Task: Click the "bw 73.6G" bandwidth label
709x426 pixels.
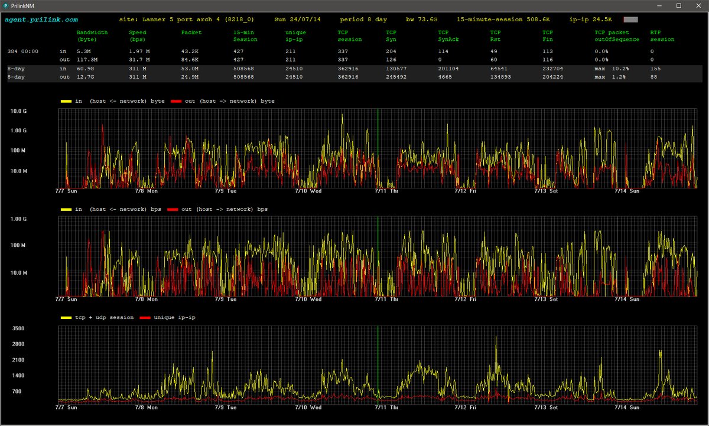Action: click(422, 19)
